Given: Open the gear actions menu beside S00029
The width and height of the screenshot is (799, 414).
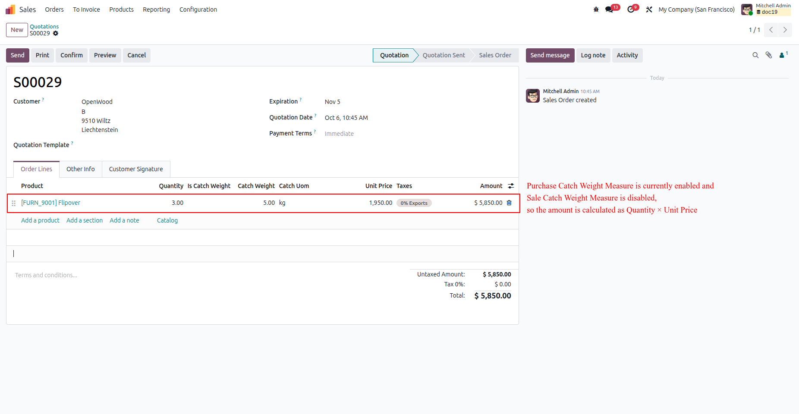Looking at the screenshot, I should [x=56, y=33].
